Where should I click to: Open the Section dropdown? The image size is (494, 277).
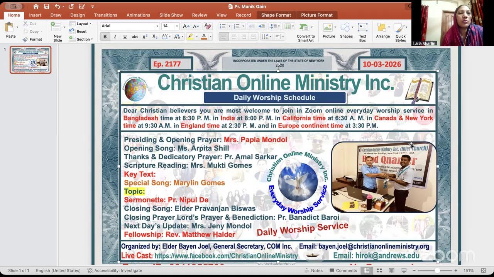[81, 39]
